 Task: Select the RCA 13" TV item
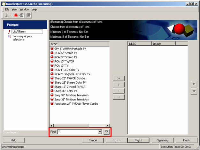pyautogui.click(x=61, y=65)
